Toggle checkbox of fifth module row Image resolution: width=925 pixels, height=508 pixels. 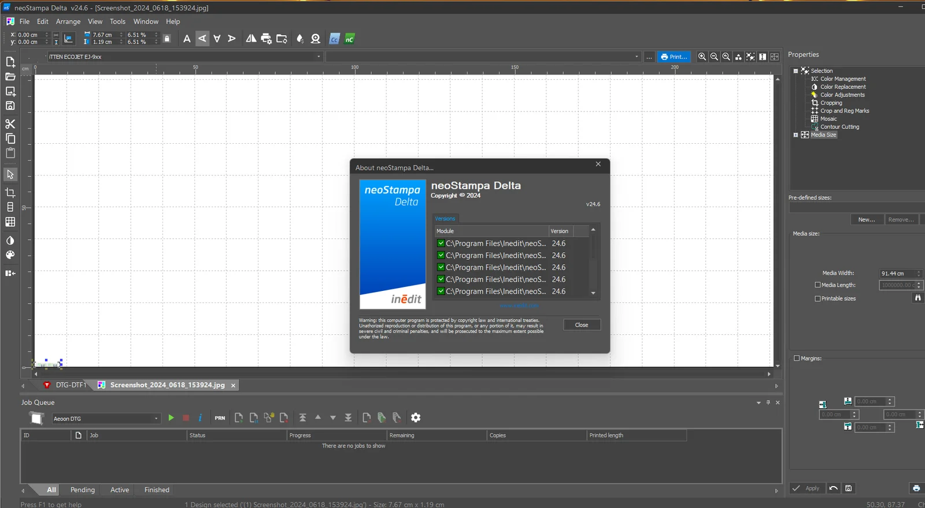pos(441,292)
